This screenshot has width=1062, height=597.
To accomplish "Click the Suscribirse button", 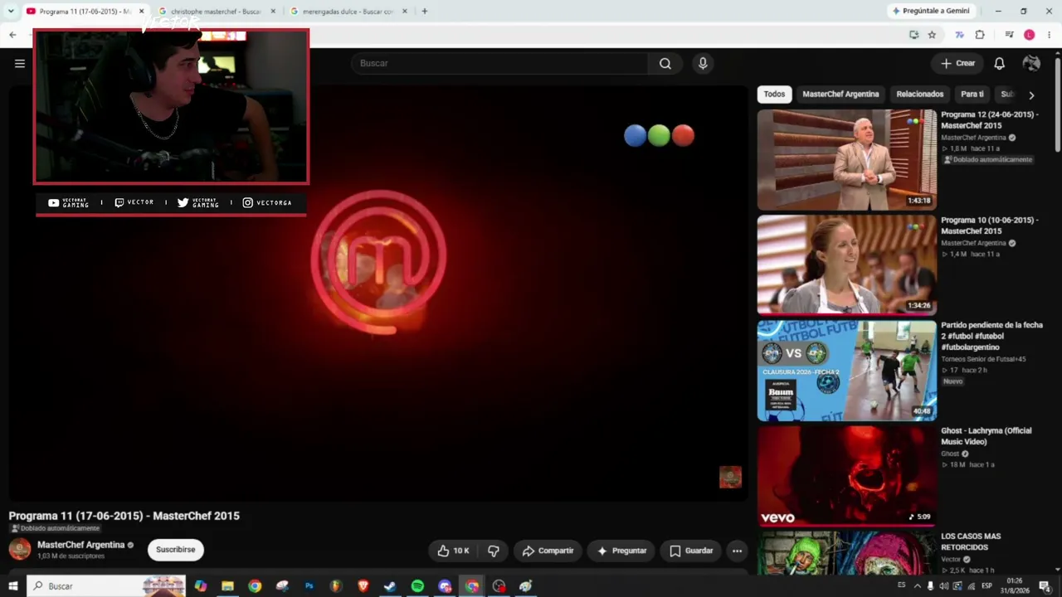I will coord(176,550).
